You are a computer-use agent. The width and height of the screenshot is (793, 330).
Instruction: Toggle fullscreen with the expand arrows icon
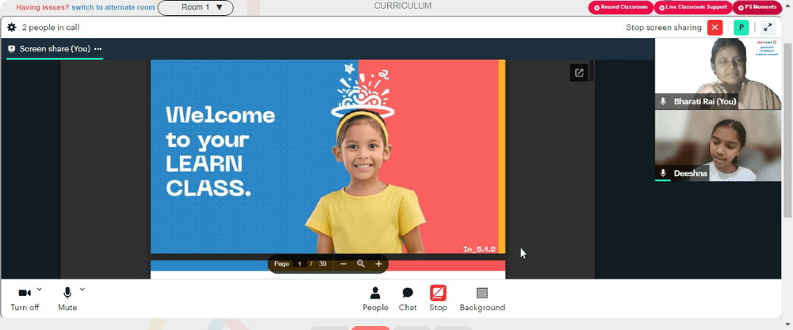[768, 28]
